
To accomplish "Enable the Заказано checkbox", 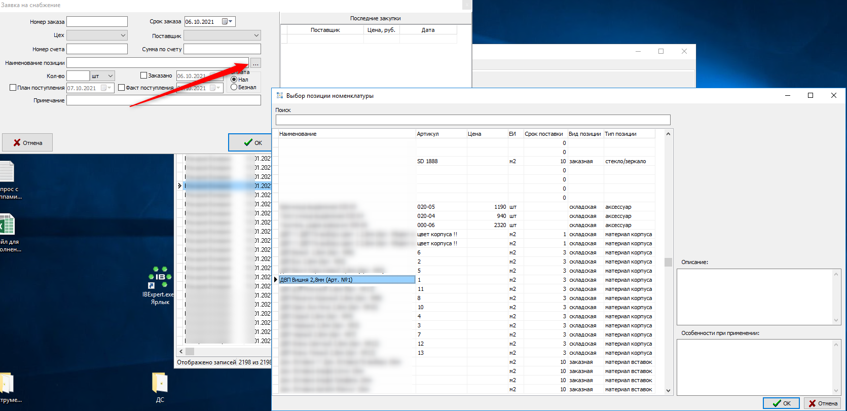I will pos(143,76).
